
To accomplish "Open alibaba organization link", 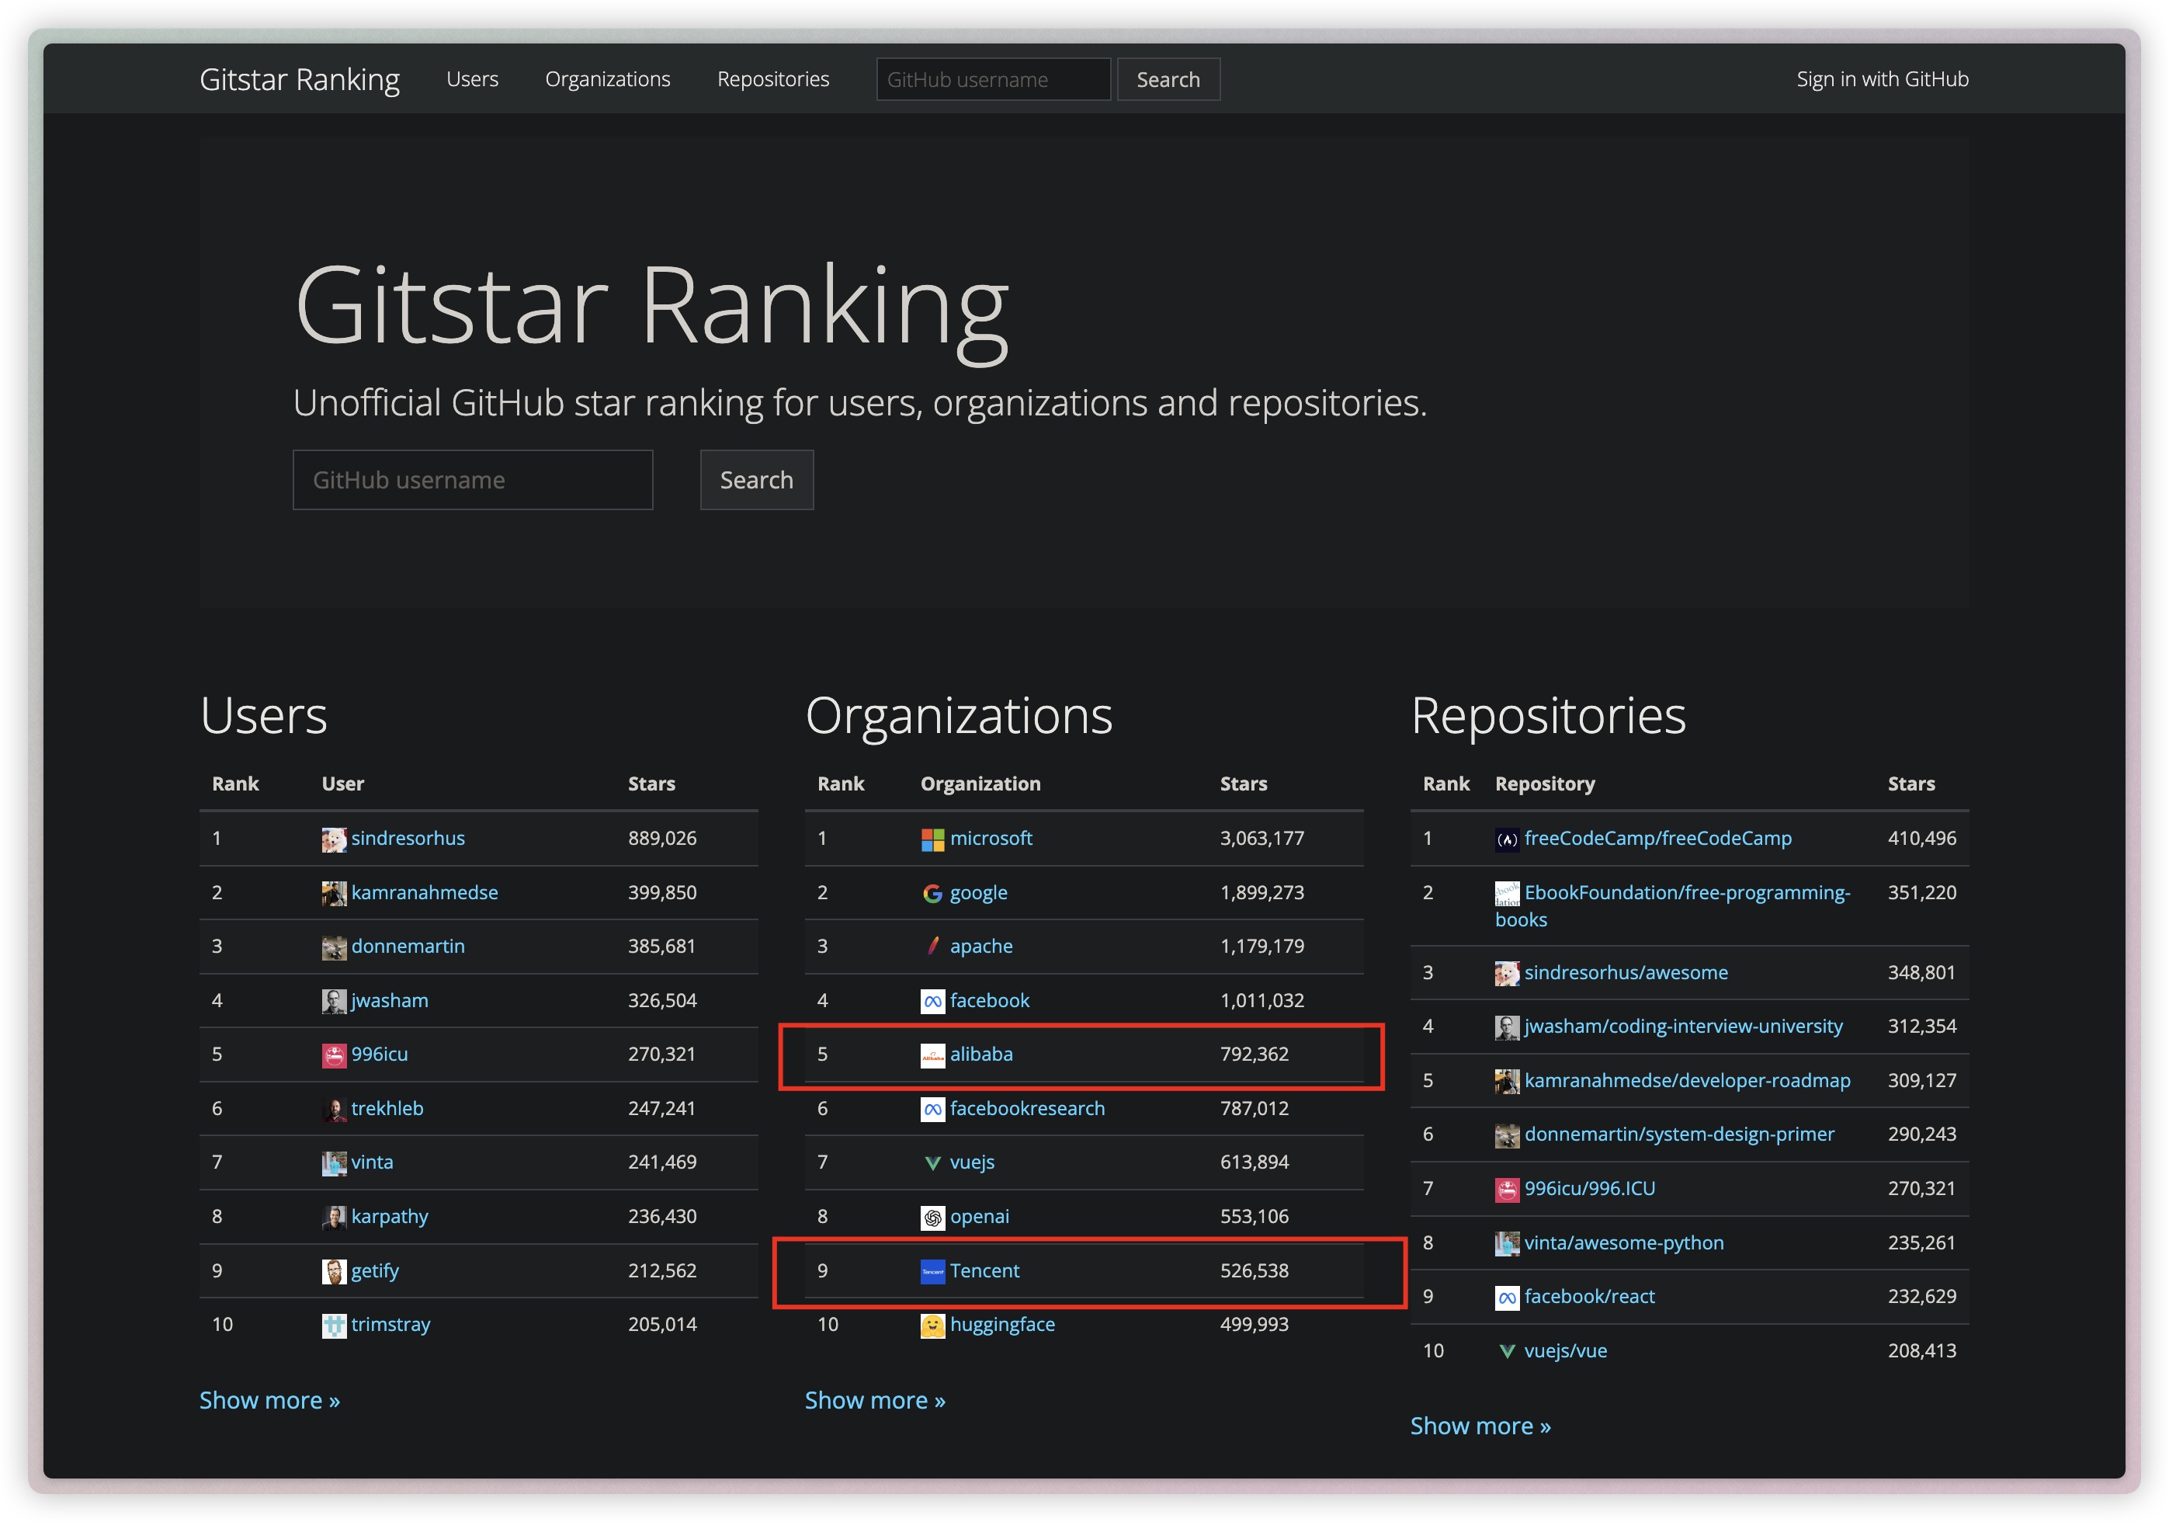I will [x=981, y=1055].
